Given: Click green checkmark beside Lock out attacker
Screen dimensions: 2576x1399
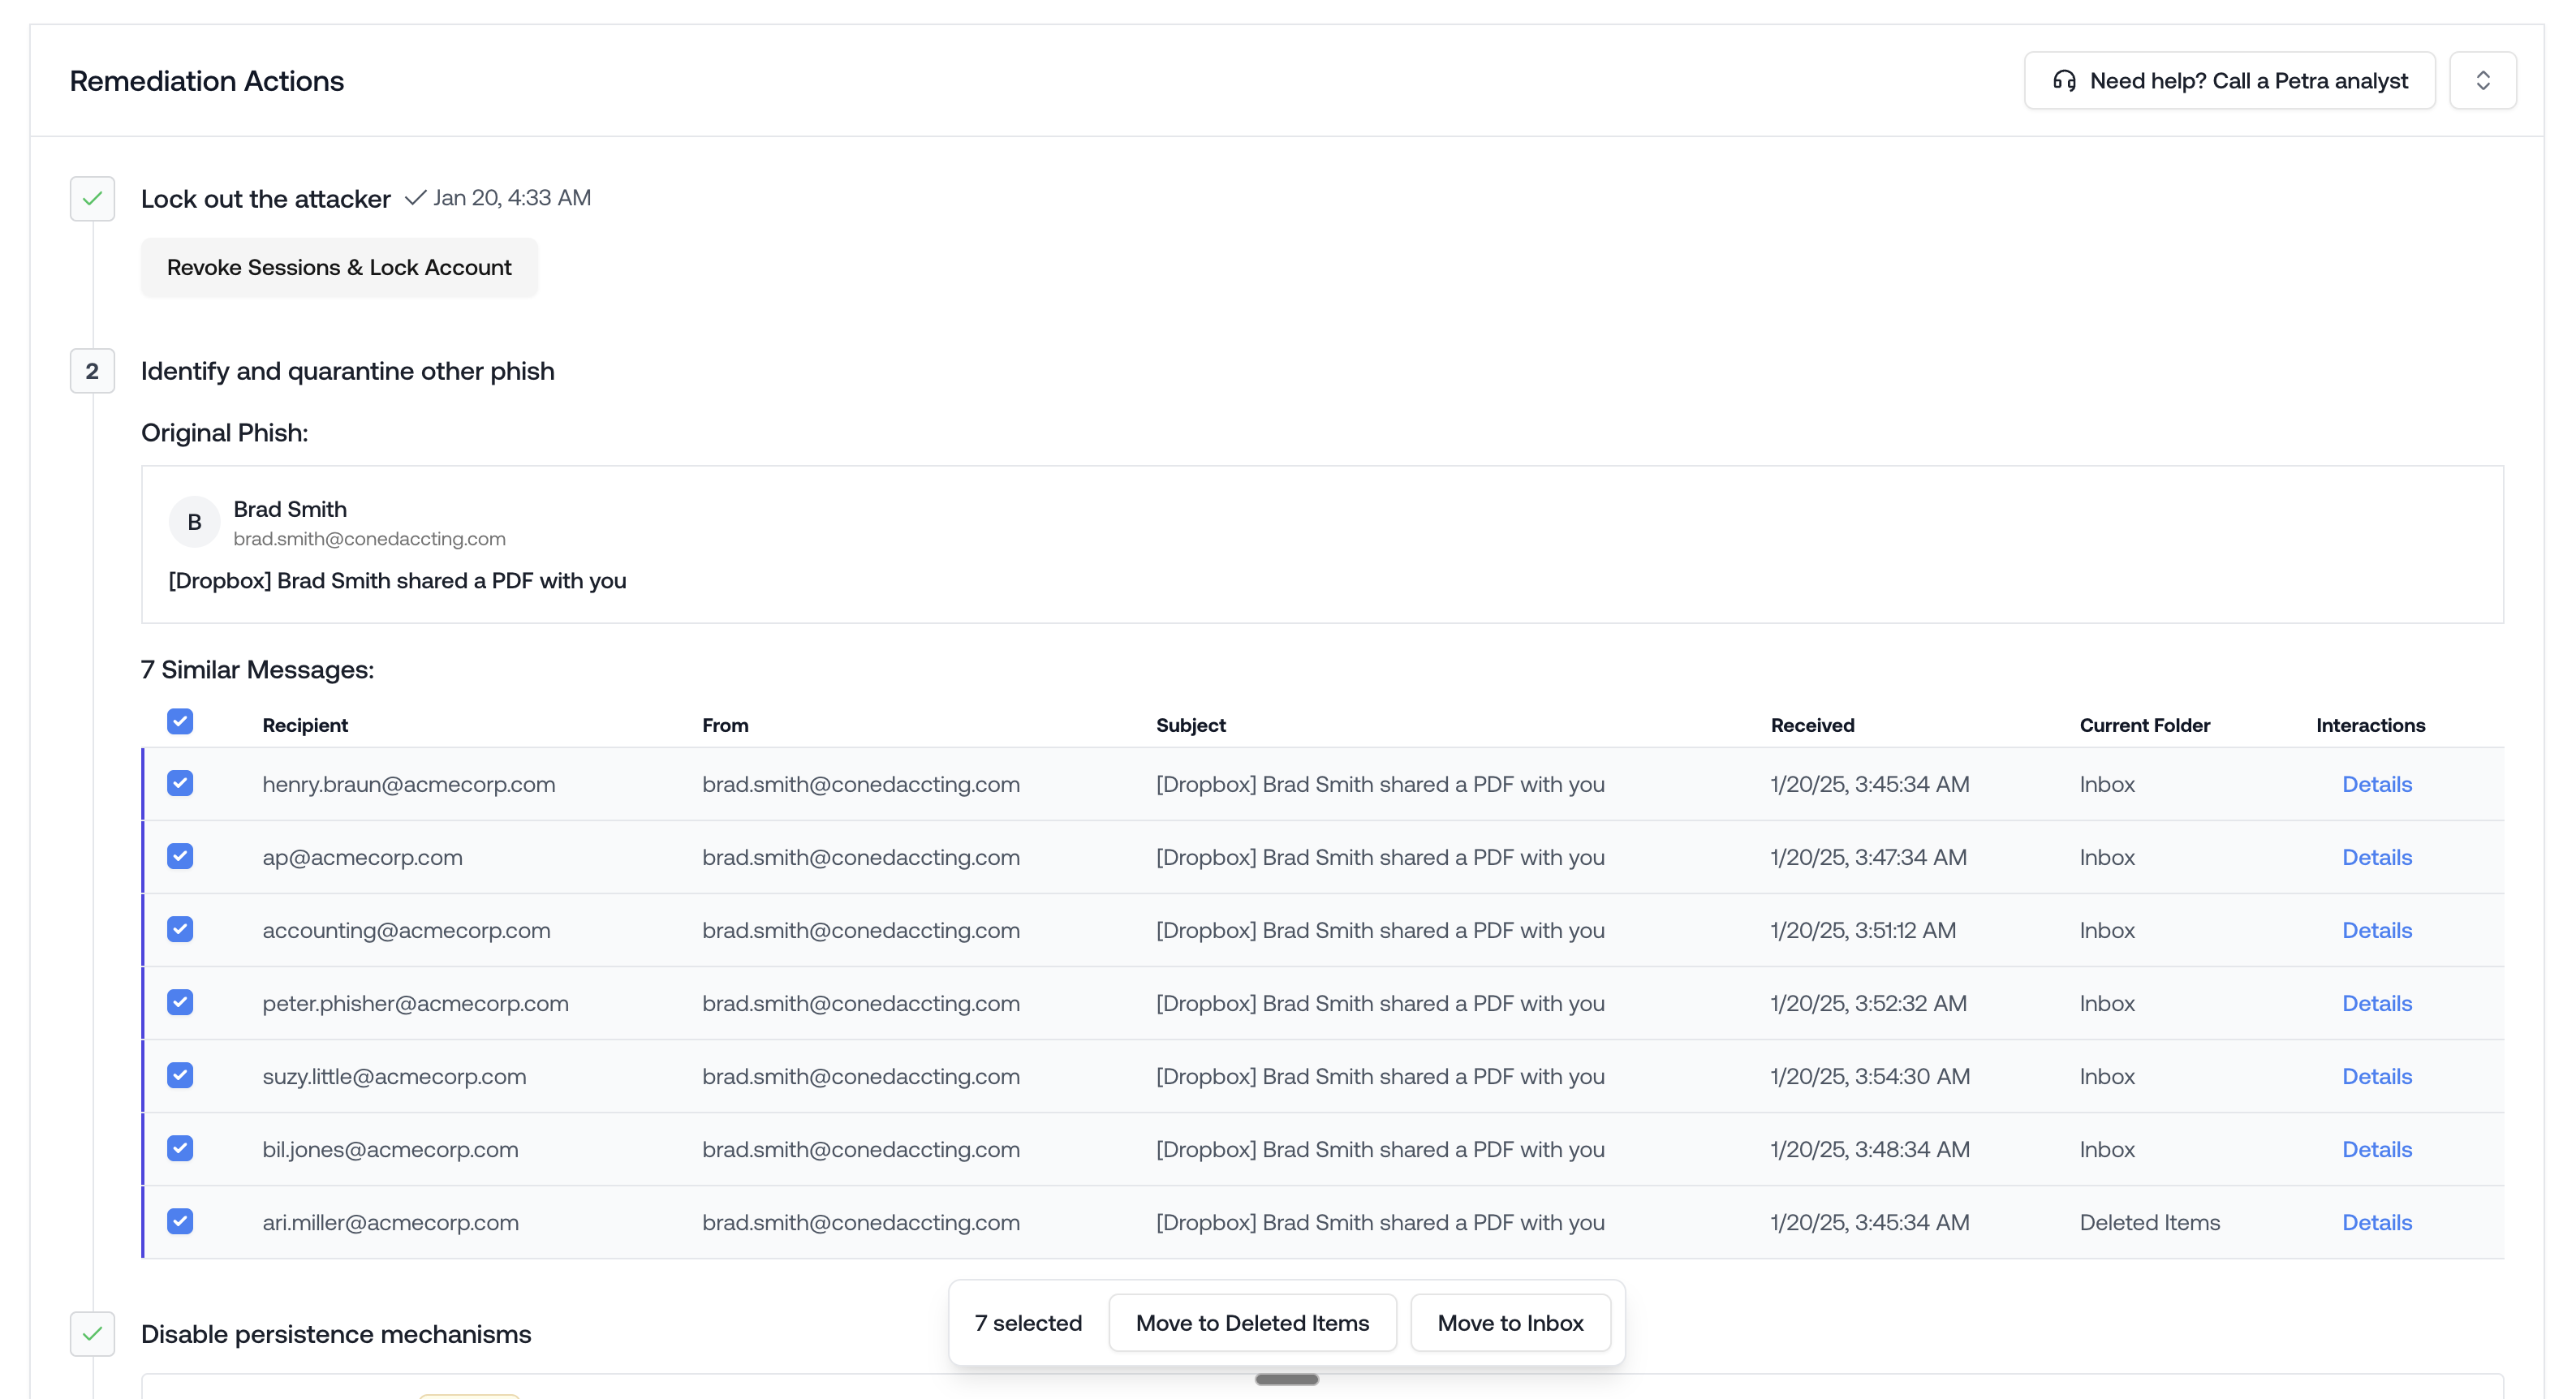Looking at the screenshot, I should 92,199.
